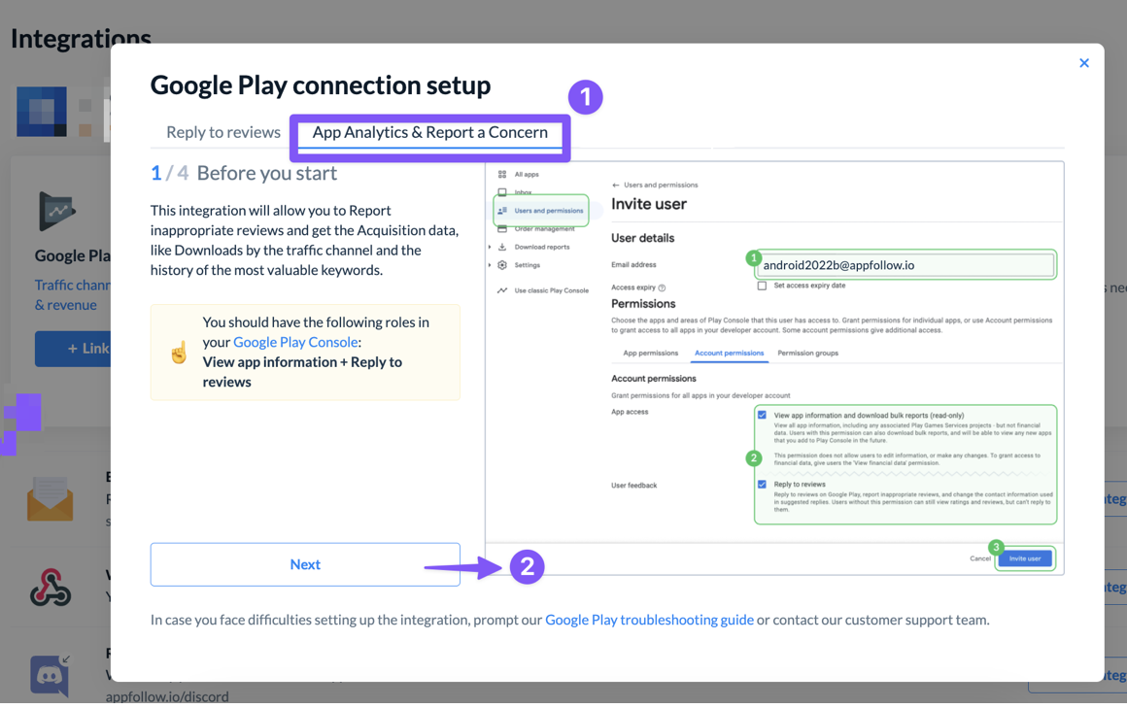This screenshot has width=1127, height=709.
Task: Click bold "View app information + Reply to reviews" text
Action: coord(302,372)
